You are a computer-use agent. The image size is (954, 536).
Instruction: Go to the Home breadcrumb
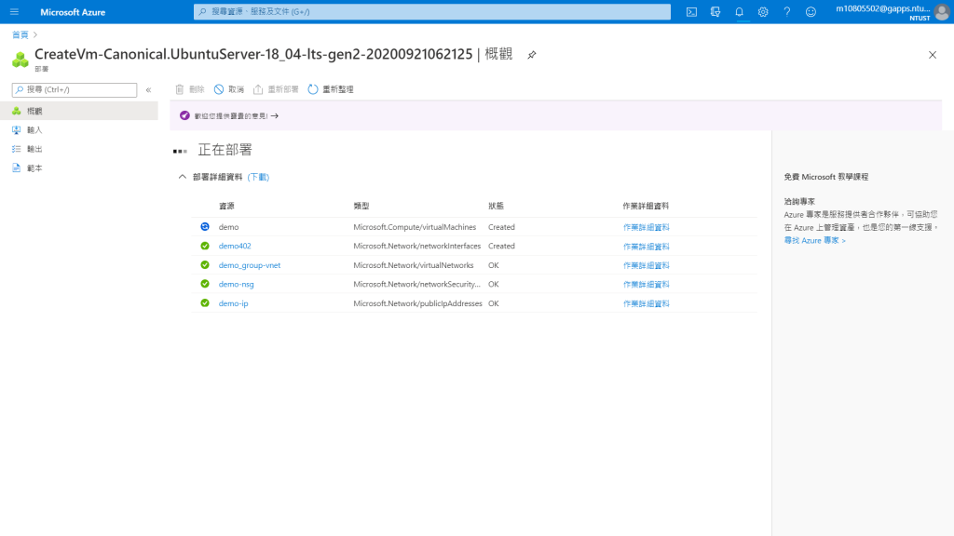[20, 34]
